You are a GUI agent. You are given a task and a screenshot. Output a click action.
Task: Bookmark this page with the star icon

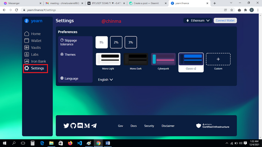232,10
